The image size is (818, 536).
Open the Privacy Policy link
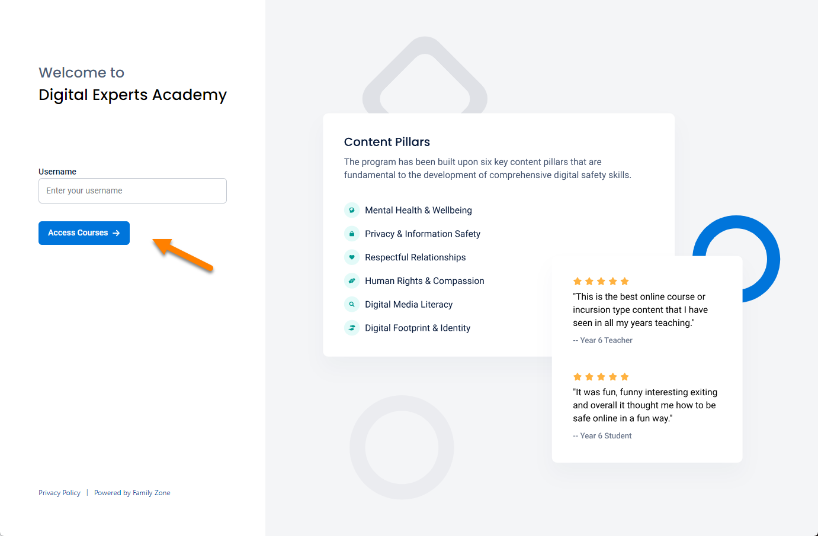[59, 492]
